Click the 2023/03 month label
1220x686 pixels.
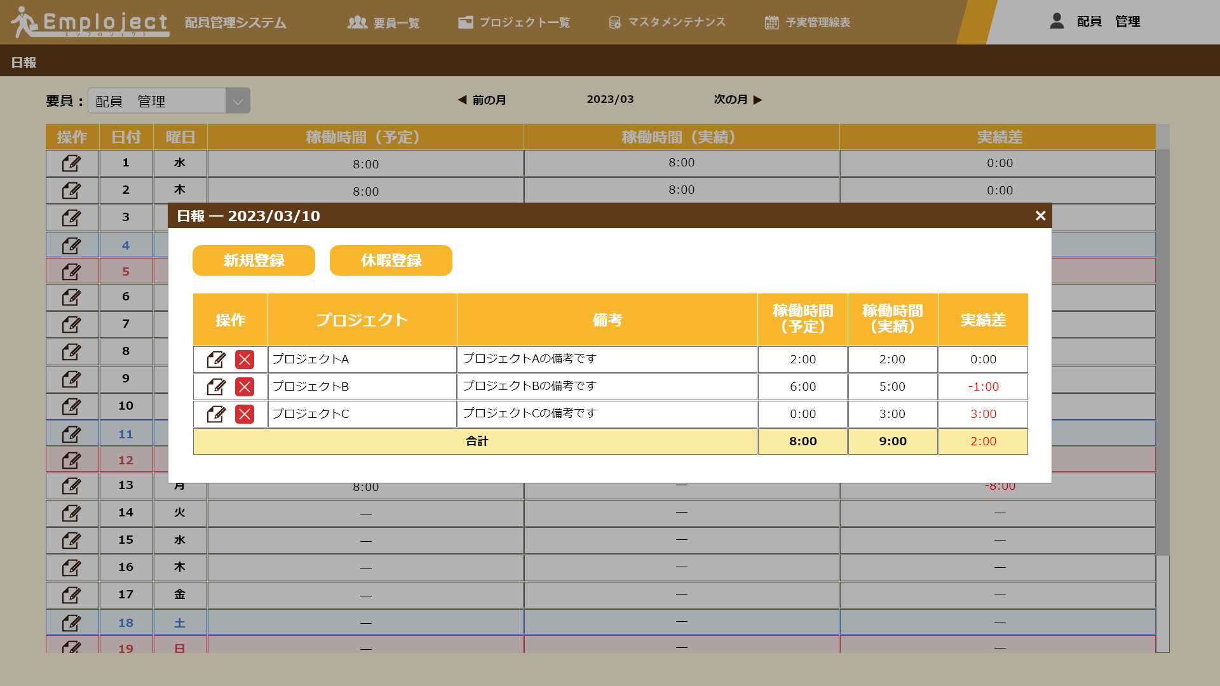(610, 100)
